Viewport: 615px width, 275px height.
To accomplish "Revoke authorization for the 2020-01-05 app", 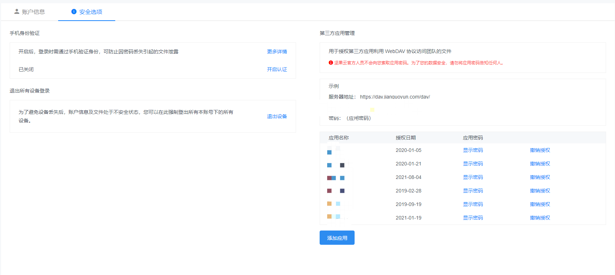I will click(540, 150).
